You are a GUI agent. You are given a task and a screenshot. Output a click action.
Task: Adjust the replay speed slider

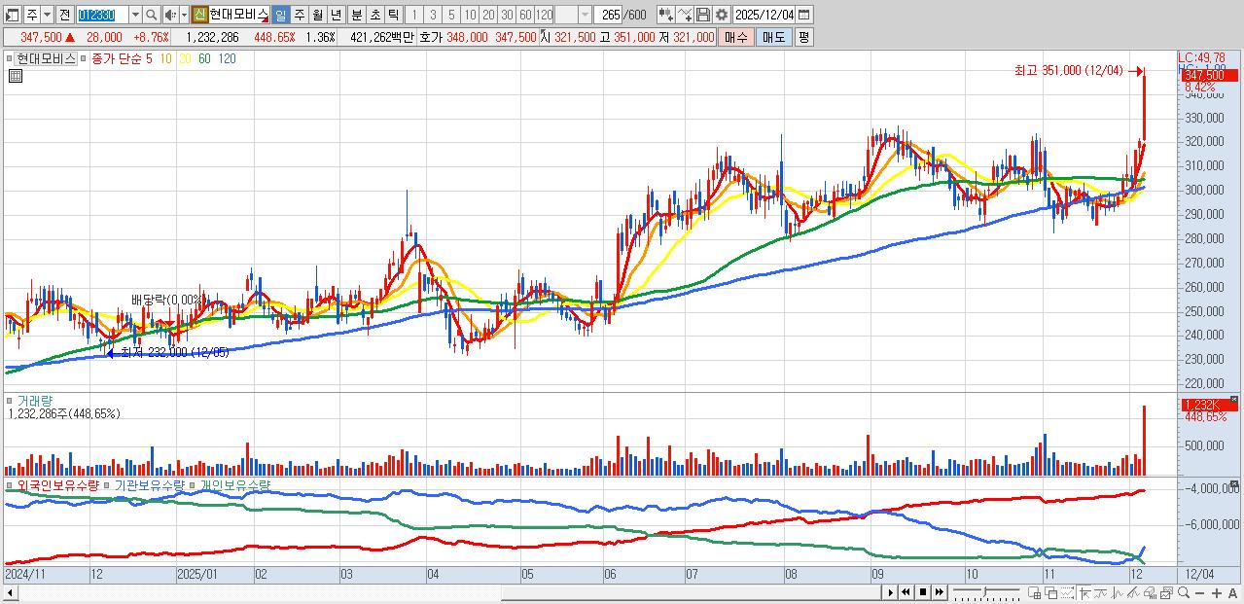[986, 591]
